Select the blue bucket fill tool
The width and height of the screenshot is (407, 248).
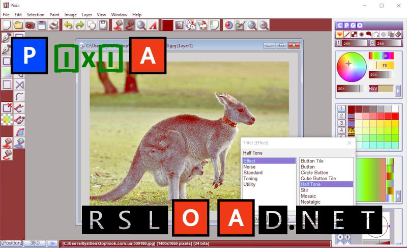19,143
